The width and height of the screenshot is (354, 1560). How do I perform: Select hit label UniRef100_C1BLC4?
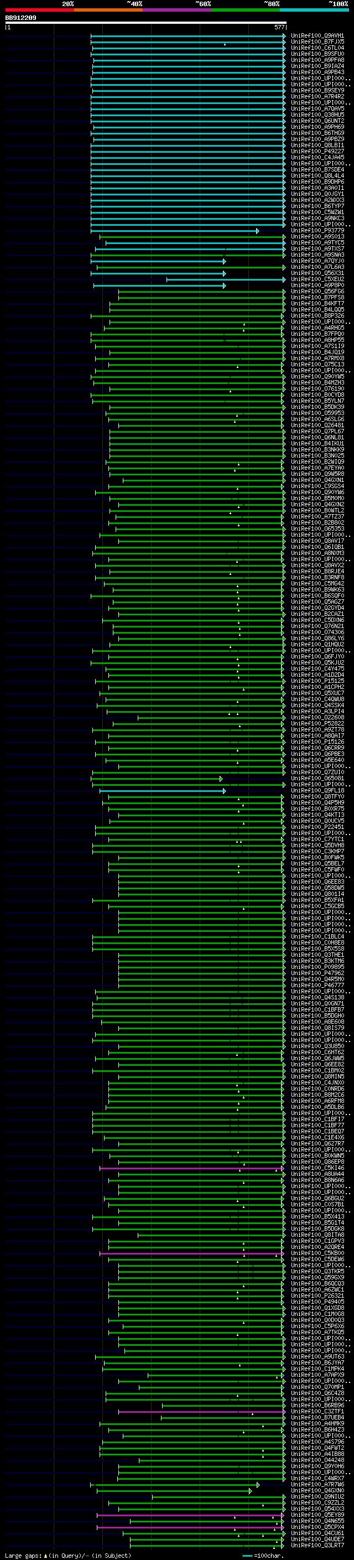point(317,937)
